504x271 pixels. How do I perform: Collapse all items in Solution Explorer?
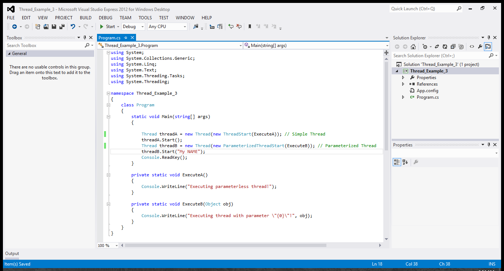pos(453,47)
